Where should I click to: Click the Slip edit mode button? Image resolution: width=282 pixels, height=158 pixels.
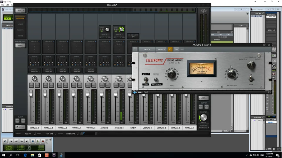tap(7, 19)
